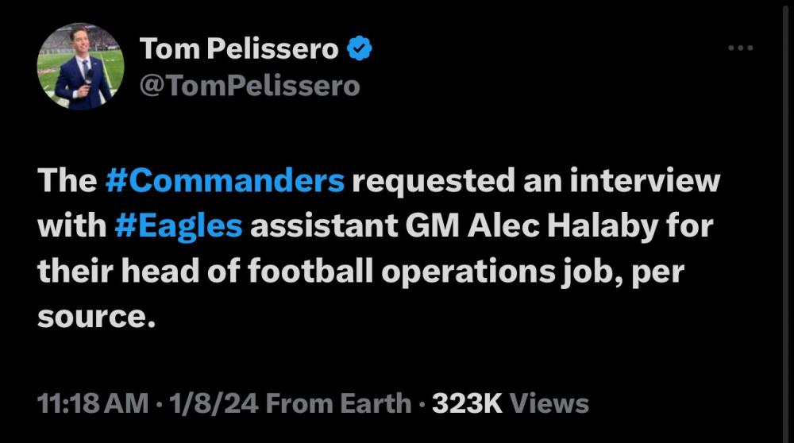Open the @TomPelissero handle link
This screenshot has height=443, width=794.
(x=249, y=85)
